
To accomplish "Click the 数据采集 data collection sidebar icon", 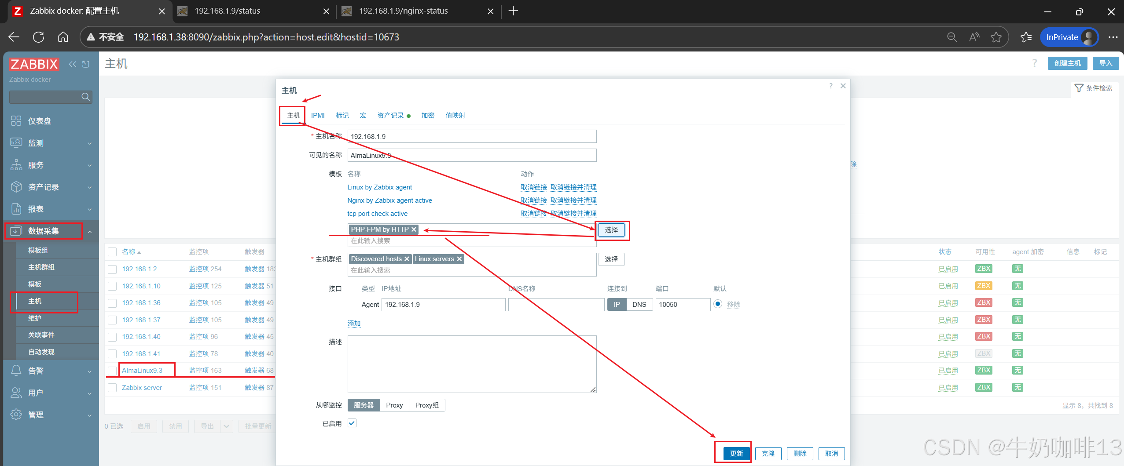I will [16, 231].
